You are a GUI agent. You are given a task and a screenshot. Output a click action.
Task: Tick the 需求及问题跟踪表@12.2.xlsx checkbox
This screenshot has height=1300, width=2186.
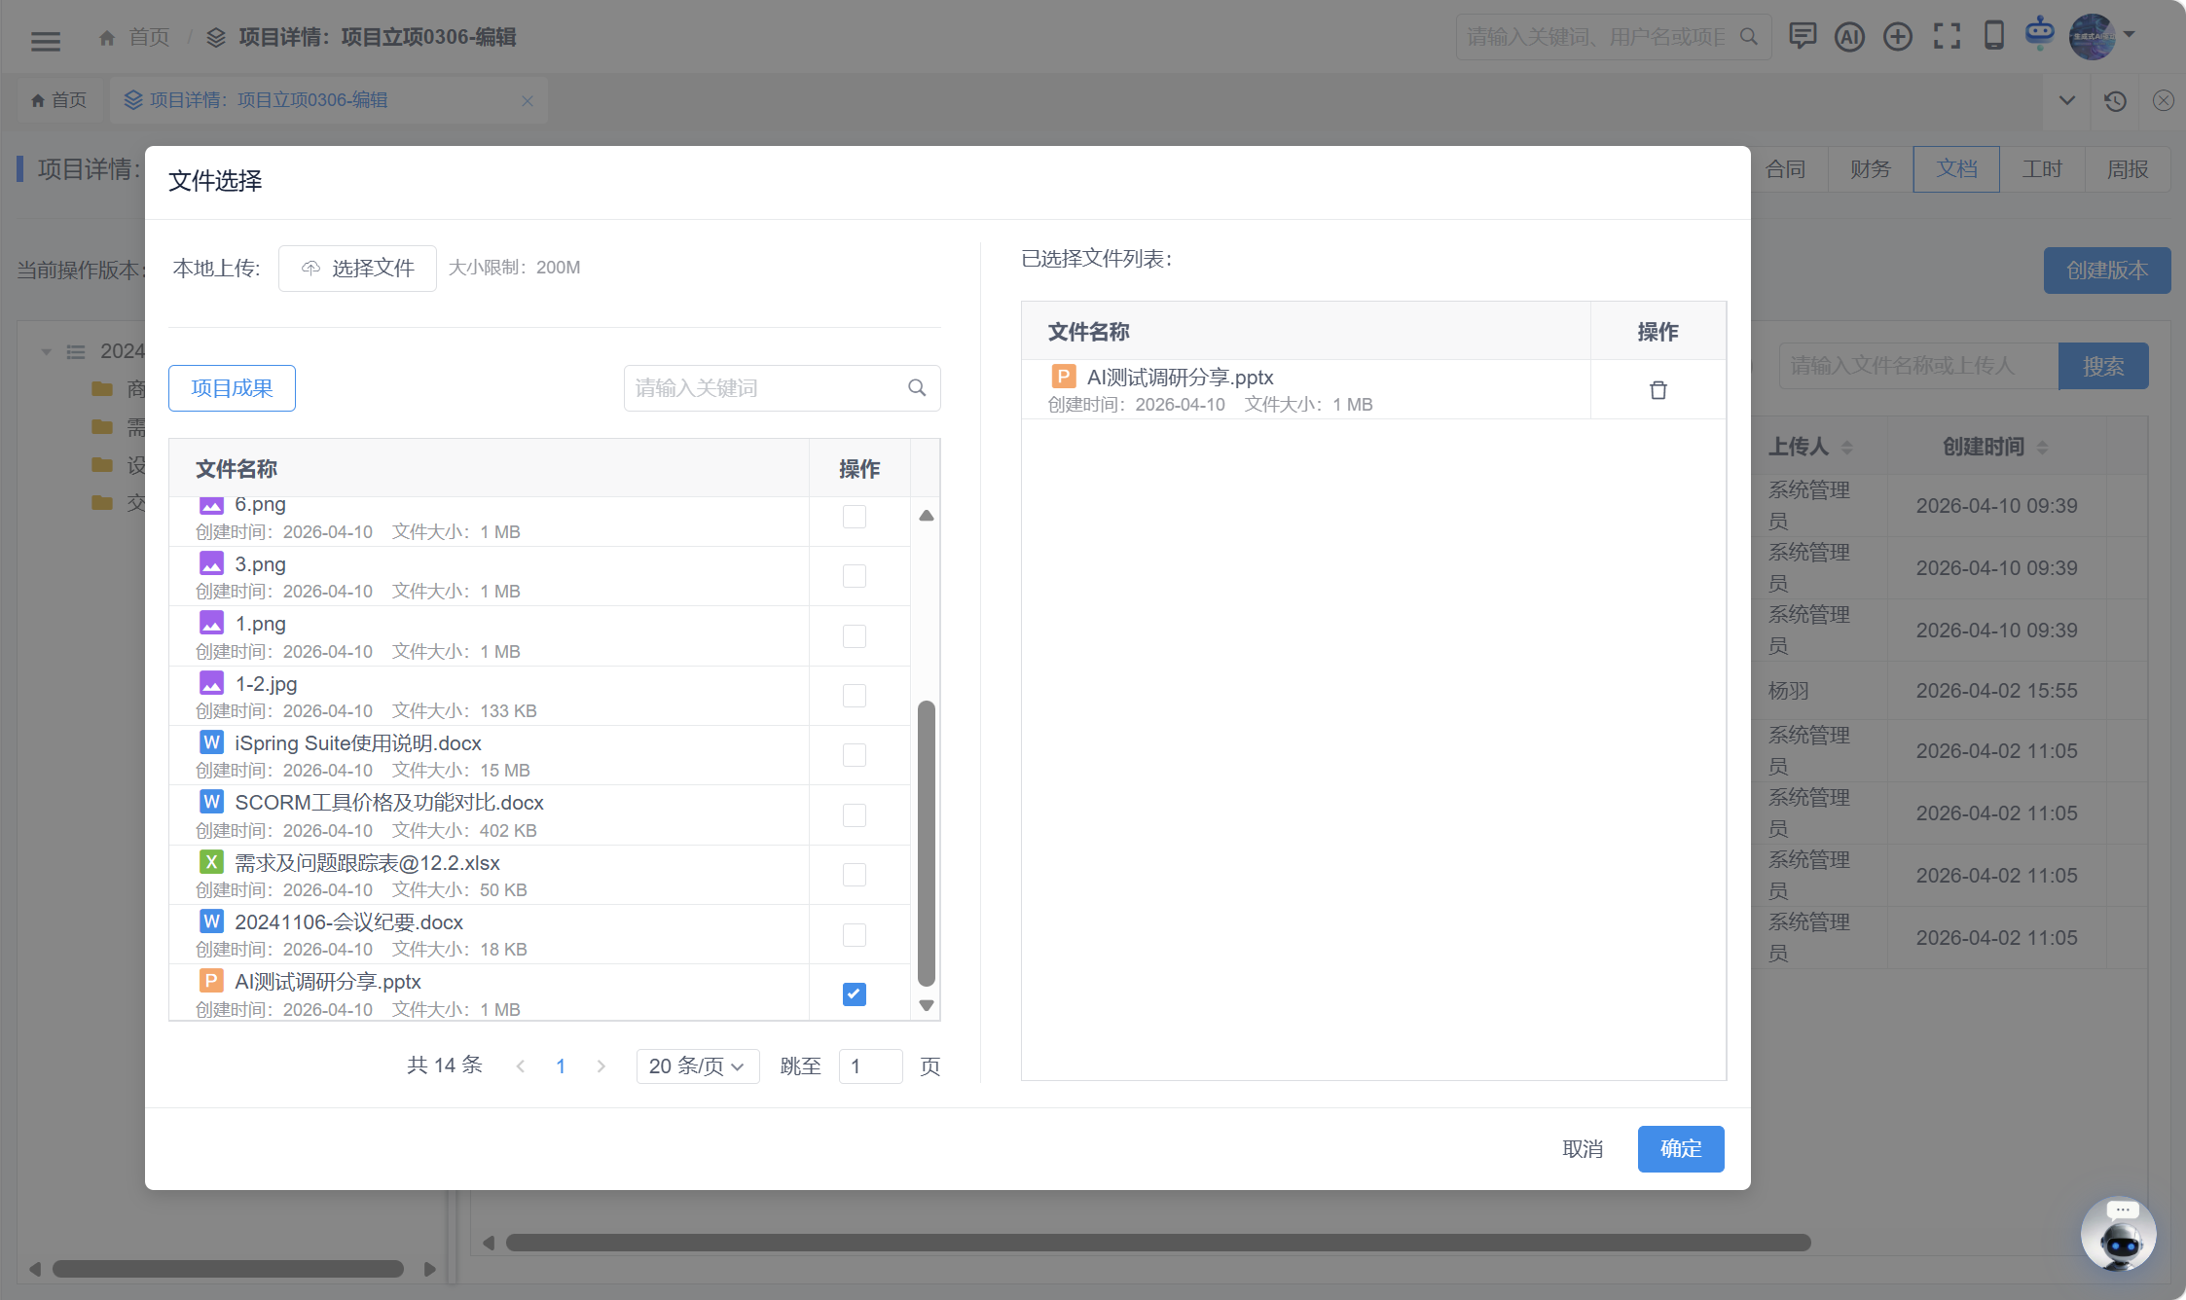click(854, 875)
